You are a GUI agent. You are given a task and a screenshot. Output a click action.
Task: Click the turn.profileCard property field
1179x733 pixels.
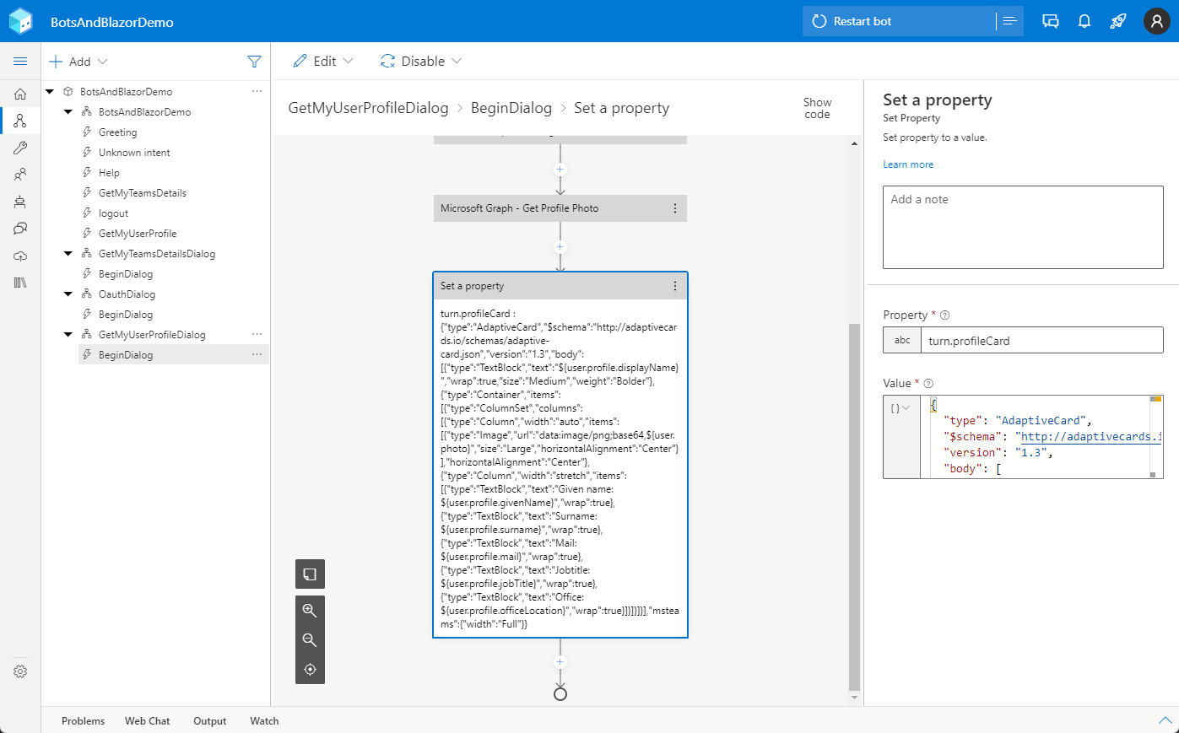1042,340
